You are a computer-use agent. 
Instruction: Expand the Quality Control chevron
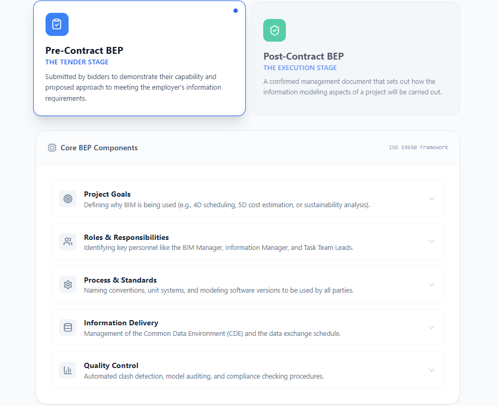[432, 370]
